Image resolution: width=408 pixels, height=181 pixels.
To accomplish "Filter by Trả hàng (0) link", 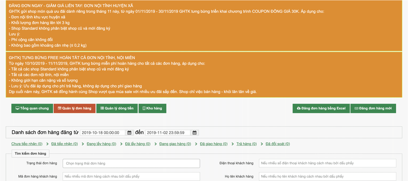I will click(x=247, y=144).
